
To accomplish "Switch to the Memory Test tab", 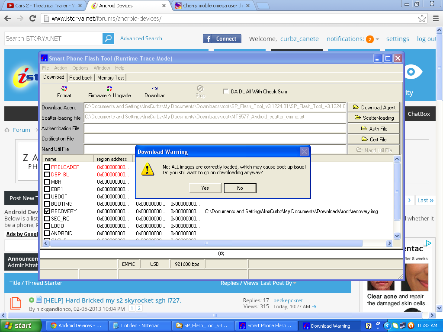I will coord(110,78).
